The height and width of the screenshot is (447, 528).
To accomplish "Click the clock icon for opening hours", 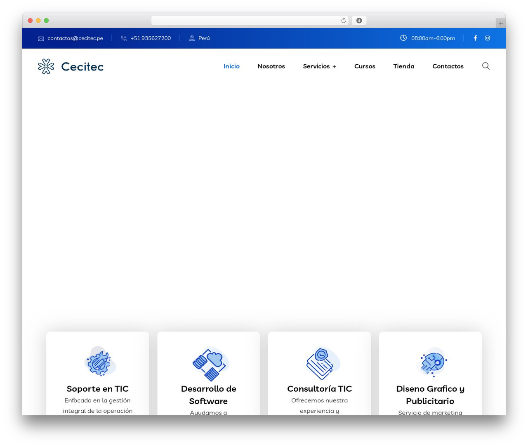I will 403,38.
